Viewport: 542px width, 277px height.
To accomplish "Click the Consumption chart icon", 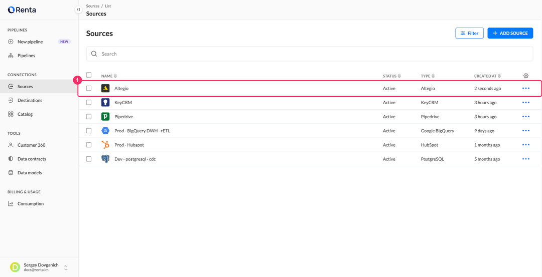I will click(x=11, y=204).
